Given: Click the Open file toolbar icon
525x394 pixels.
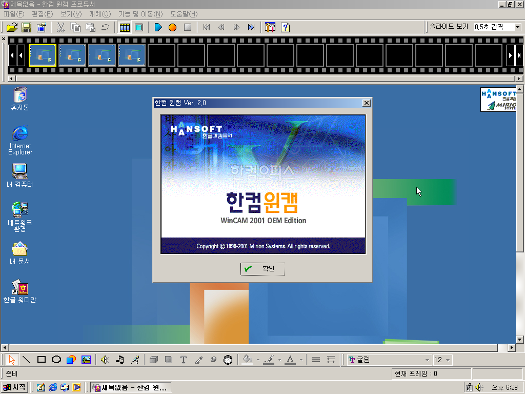Looking at the screenshot, I should pyautogui.click(x=12, y=27).
